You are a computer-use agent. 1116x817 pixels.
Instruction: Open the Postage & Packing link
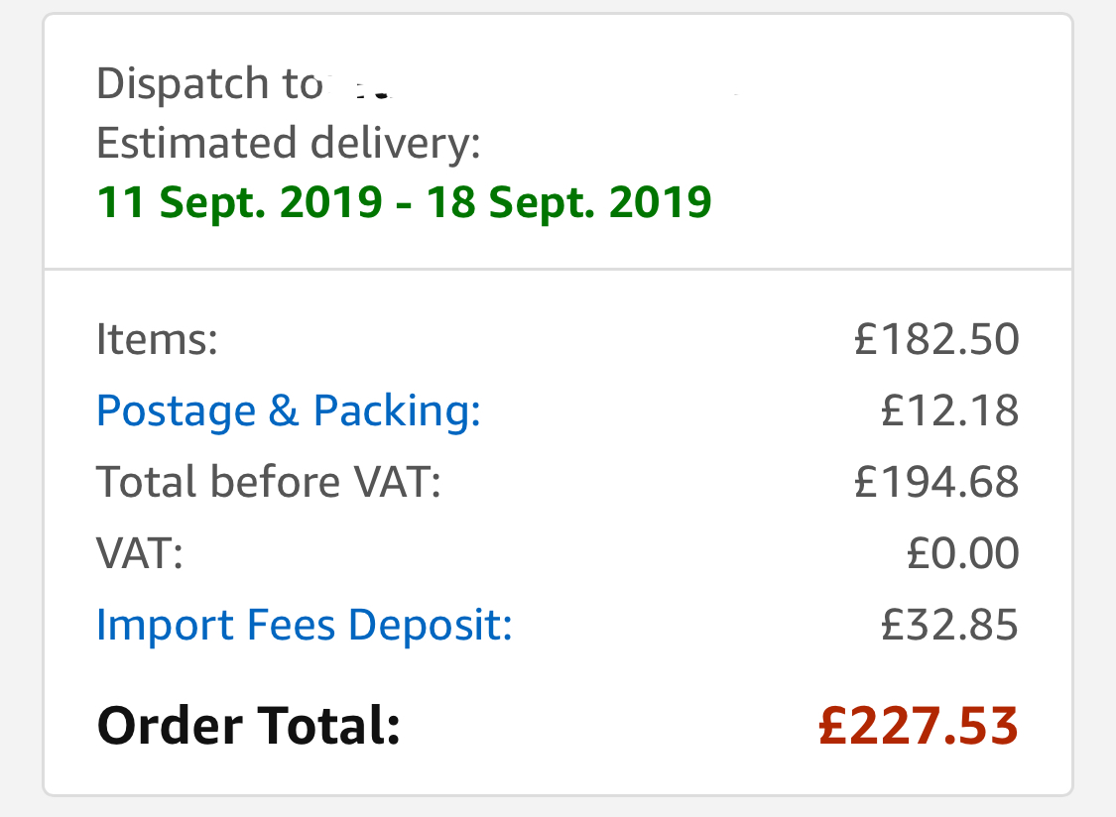pyautogui.click(x=288, y=410)
